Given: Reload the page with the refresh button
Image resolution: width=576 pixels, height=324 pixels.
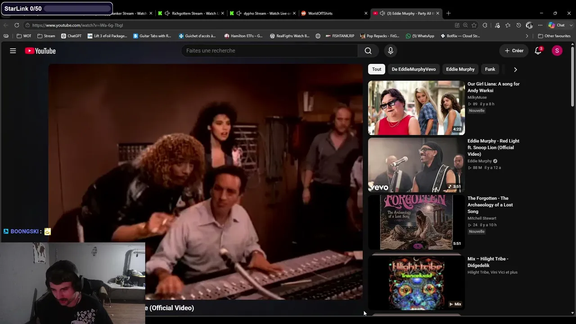Looking at the screenshot, I should (17, 25).
